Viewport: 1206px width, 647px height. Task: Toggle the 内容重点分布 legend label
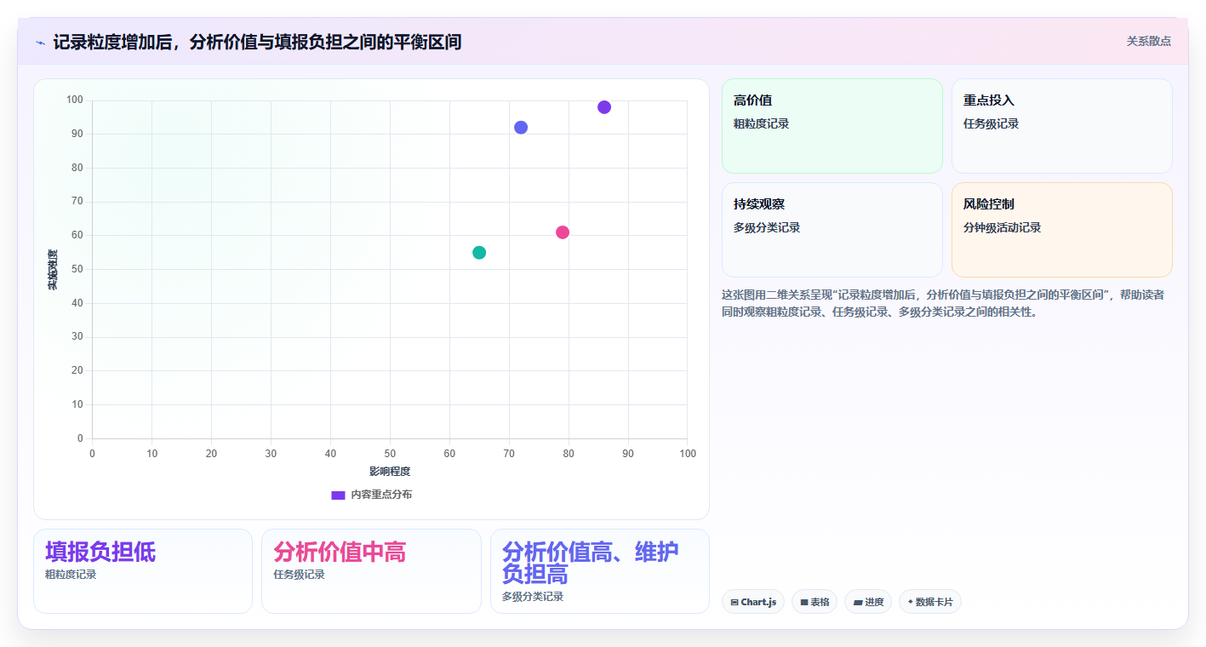pos(381,495)
